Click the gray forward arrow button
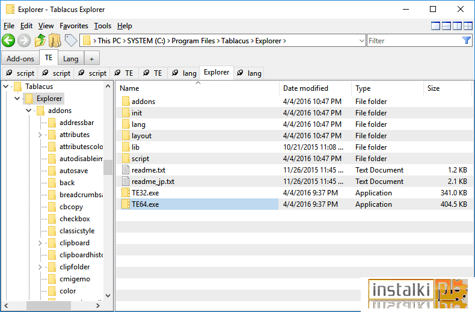This screenshot has width=475, height=312. tap(24, 41)
